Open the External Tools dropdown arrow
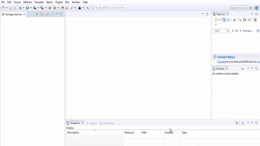 click(45, 8)
